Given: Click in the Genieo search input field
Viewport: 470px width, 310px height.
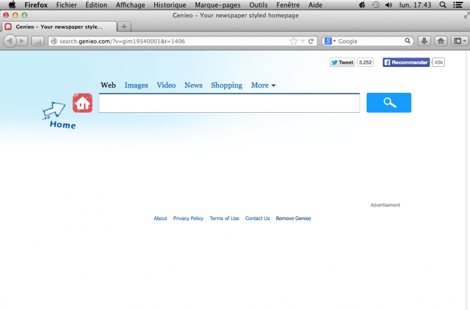Looking at the screenshot, I should click(229, 103).
